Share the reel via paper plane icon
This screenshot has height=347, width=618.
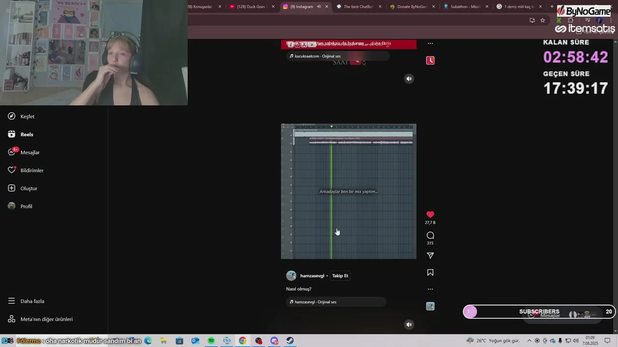430,255
